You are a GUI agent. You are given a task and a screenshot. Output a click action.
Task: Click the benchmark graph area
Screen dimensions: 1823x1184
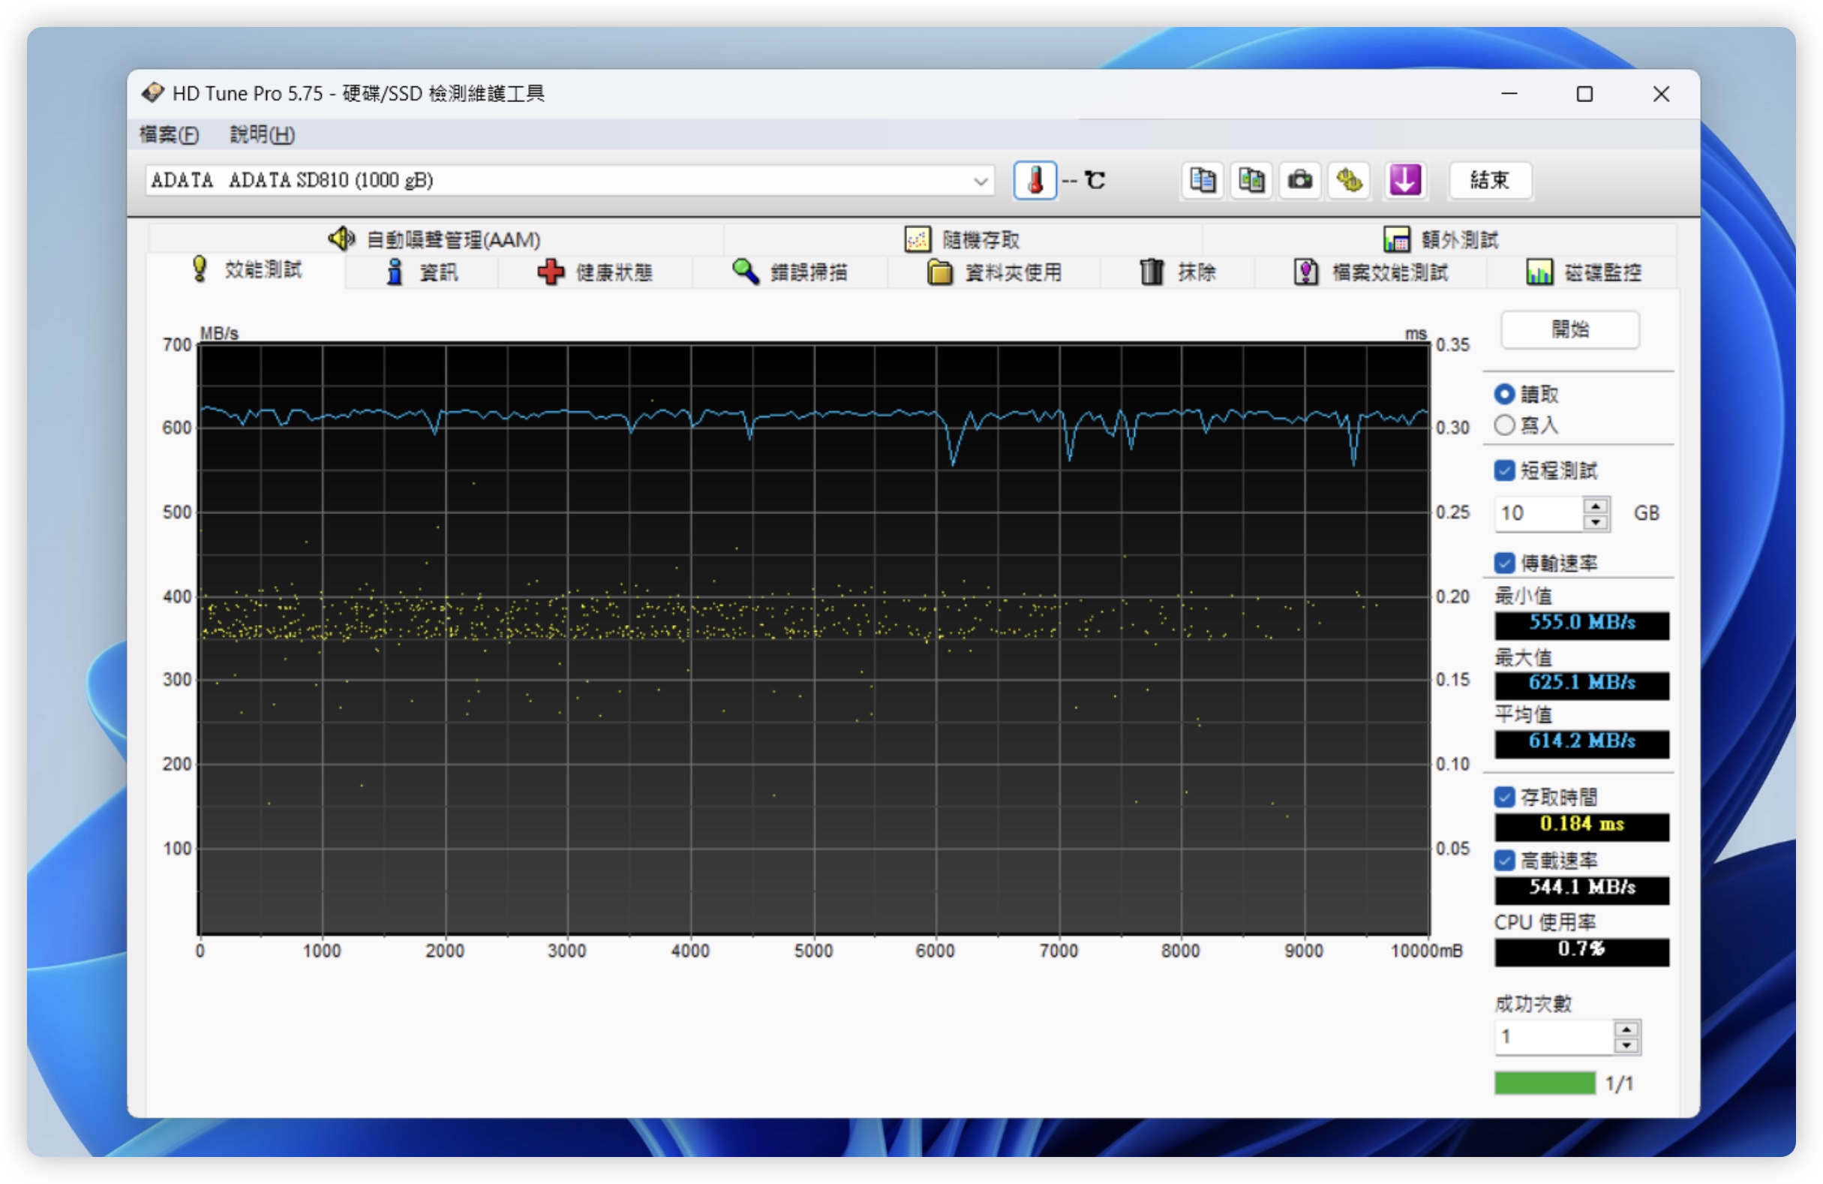click(813, 638)
